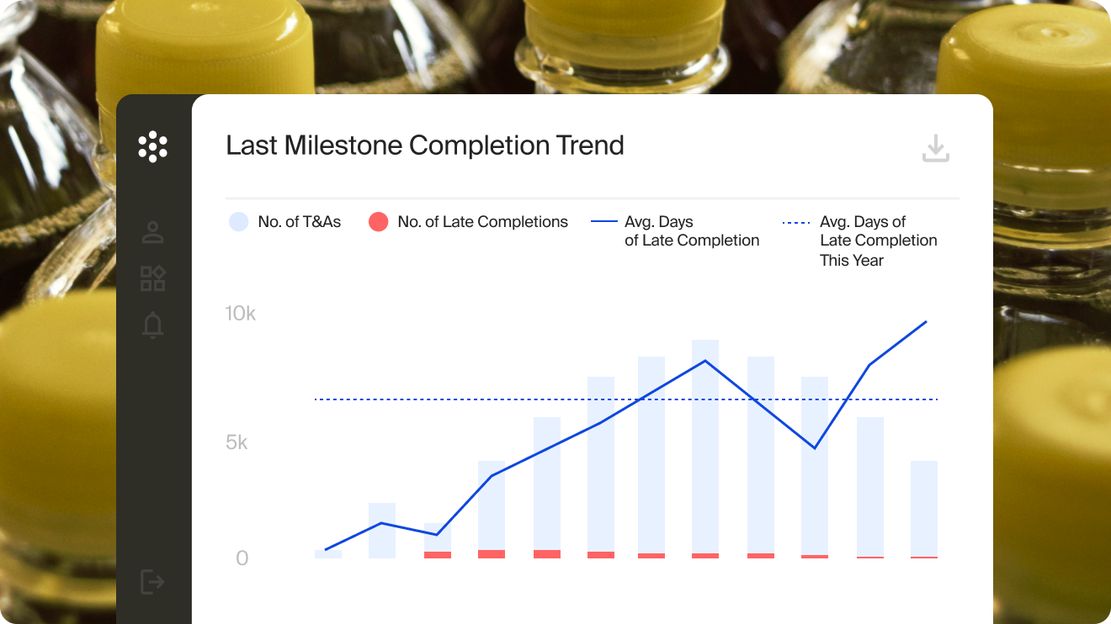The width and height of the screenshot is (1111, 624).
Task: Click the first small T&A bar
Action: click(x=328, y=553)
